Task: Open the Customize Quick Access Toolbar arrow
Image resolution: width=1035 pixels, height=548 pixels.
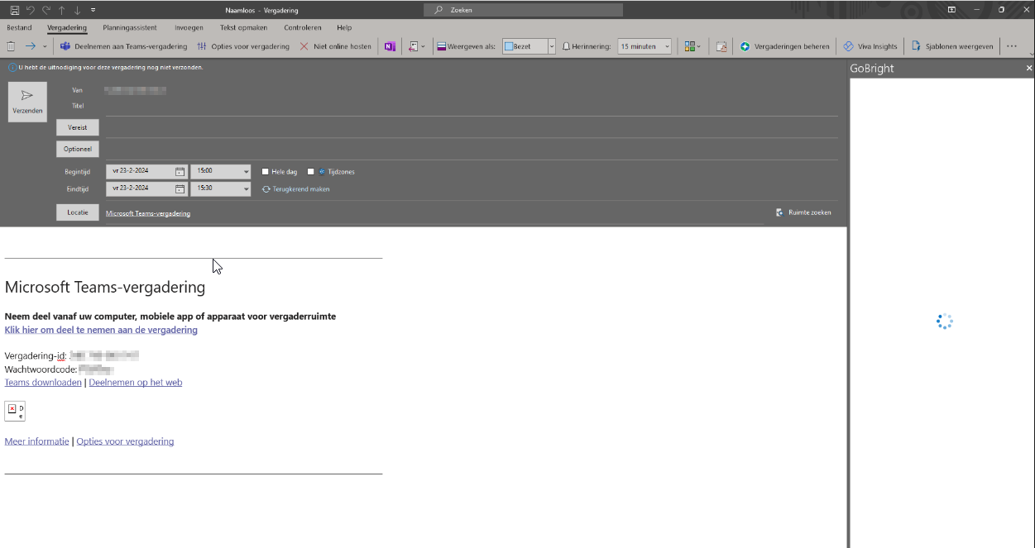Action: click(93, 10)
